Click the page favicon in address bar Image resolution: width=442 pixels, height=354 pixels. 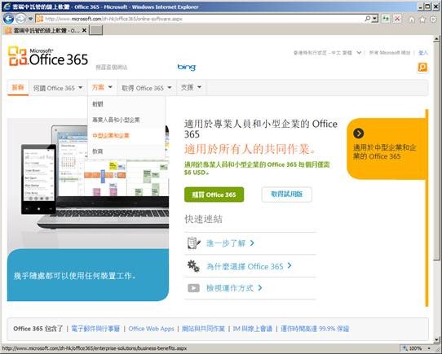tap(40, 19)
